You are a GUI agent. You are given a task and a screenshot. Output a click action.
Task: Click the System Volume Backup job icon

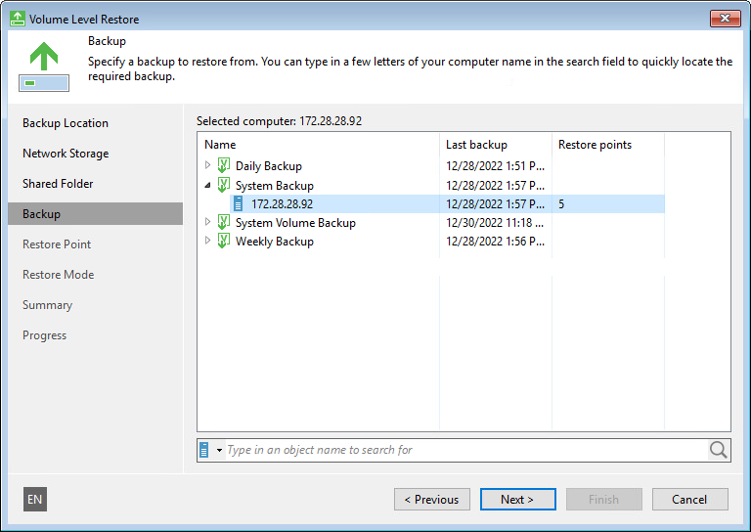pyautogui.click(x=223, y=222)
